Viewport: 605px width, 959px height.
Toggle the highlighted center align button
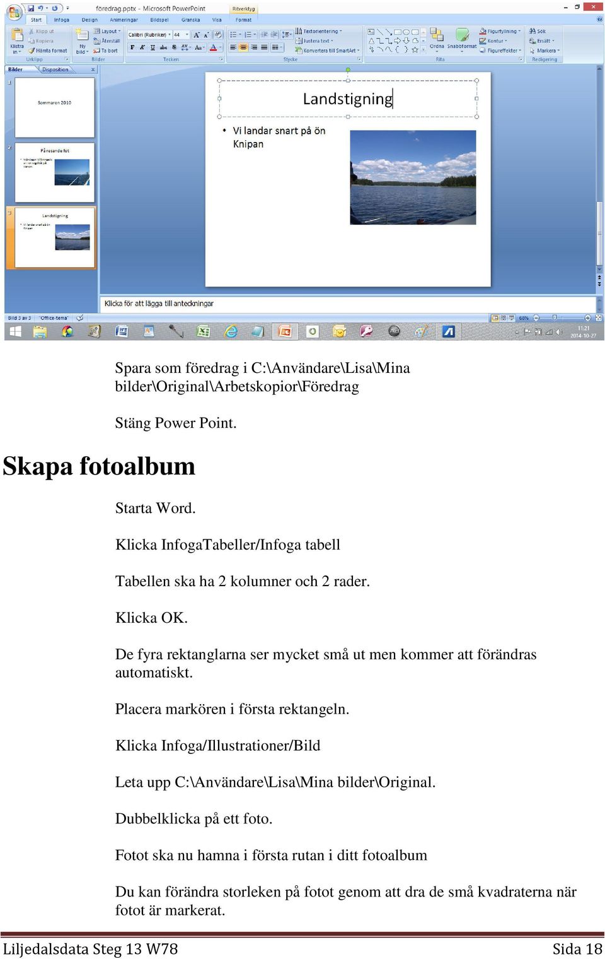tap(243, 47)
